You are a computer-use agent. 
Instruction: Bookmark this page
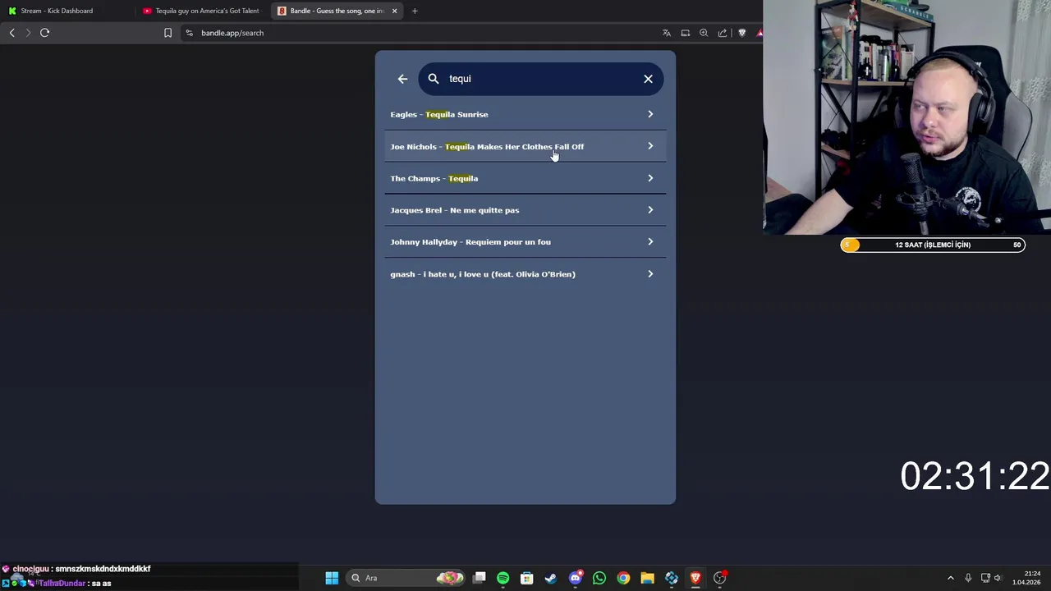(x=168, y=33)
